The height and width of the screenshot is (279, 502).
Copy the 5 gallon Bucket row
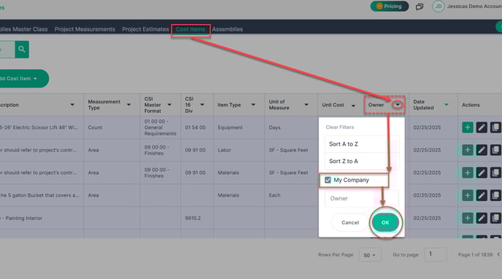click(495, 195)
